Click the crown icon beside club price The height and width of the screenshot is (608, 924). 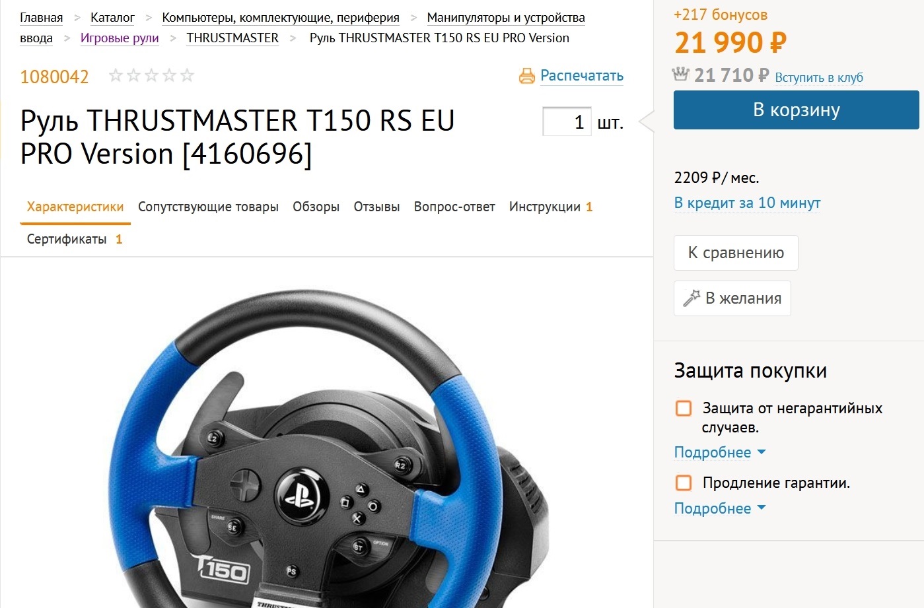click(680, 74)
